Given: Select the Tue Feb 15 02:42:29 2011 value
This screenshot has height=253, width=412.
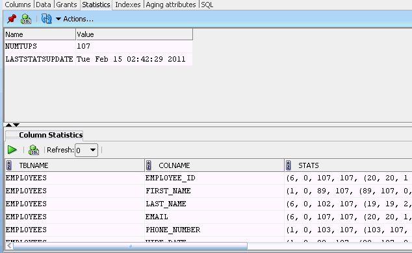Looking at the screenshot, I should pyautogui.click(x=134, y=59).
